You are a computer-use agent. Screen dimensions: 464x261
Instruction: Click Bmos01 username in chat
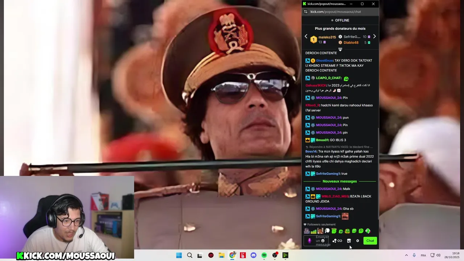pyautogui.click(x=322, y=140)
